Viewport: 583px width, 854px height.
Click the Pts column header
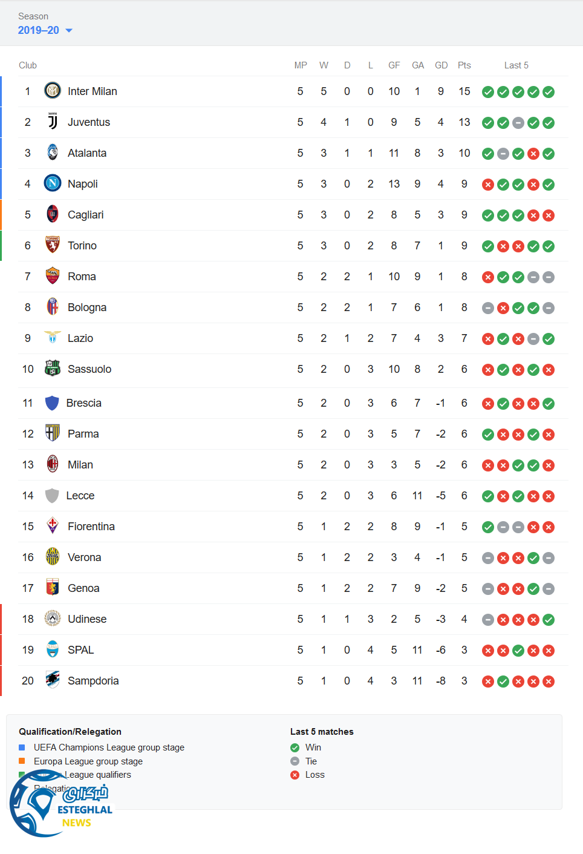tap(464, 65)
